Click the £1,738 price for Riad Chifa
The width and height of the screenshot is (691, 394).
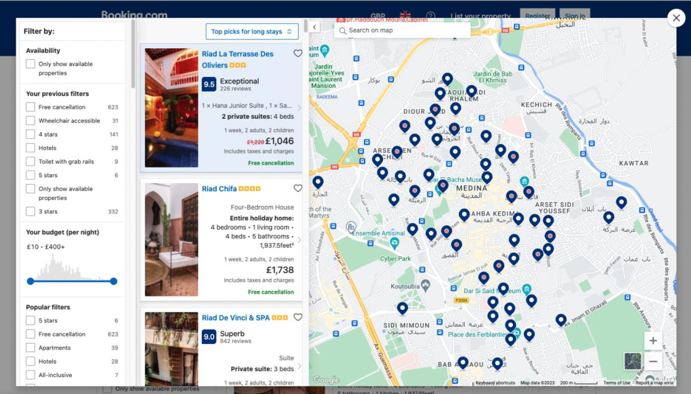[x=280, y=270]
